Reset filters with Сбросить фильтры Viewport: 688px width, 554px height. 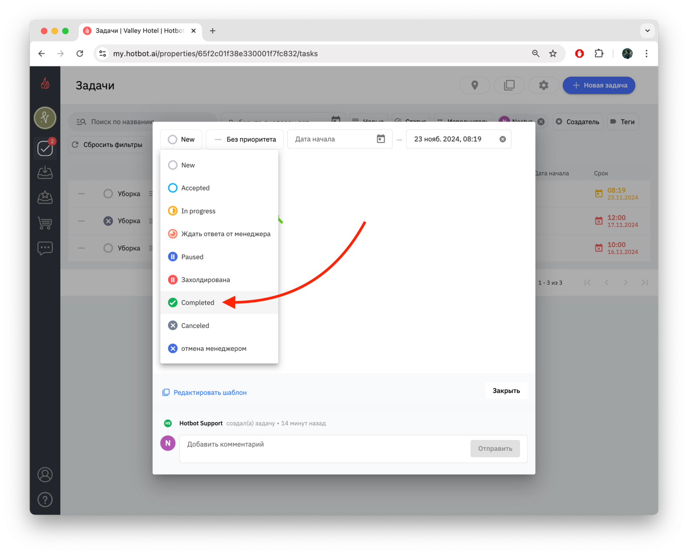click(107, 145)
